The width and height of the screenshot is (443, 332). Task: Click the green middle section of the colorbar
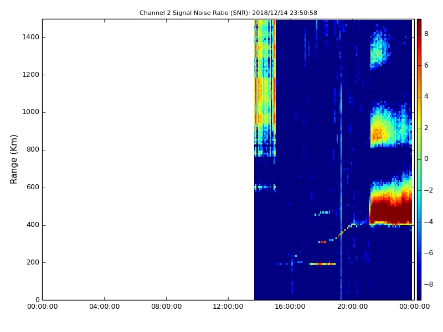click(419, 159)
